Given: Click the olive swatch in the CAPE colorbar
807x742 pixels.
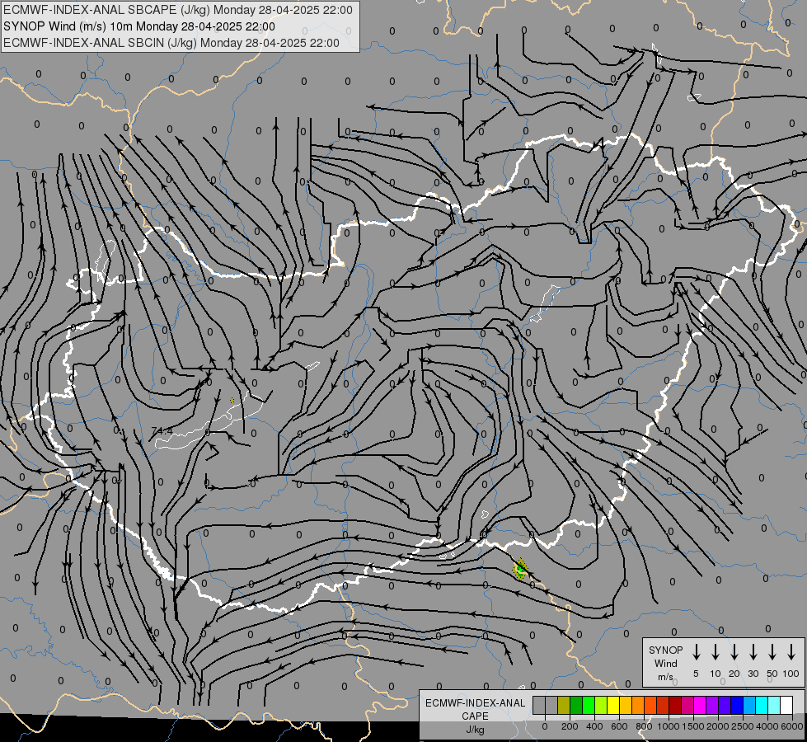Looking at the screenshot, I should 564,705.
